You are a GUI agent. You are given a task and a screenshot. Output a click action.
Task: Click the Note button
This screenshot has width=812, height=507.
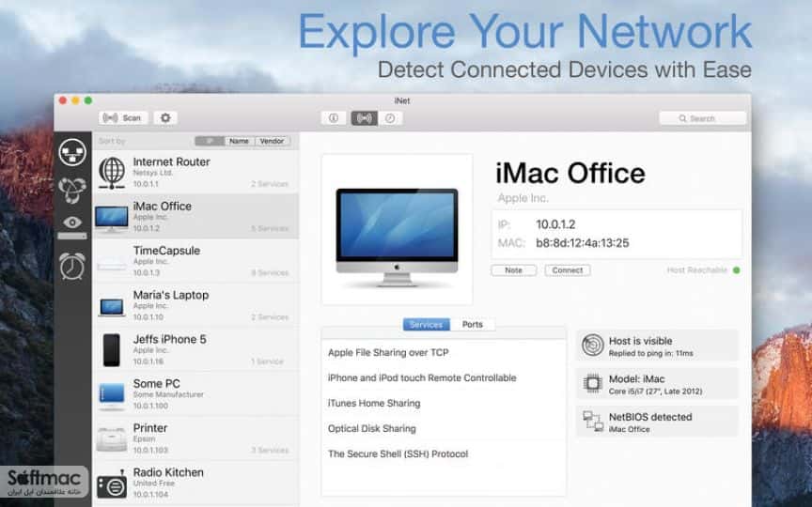tap(513, 270)
